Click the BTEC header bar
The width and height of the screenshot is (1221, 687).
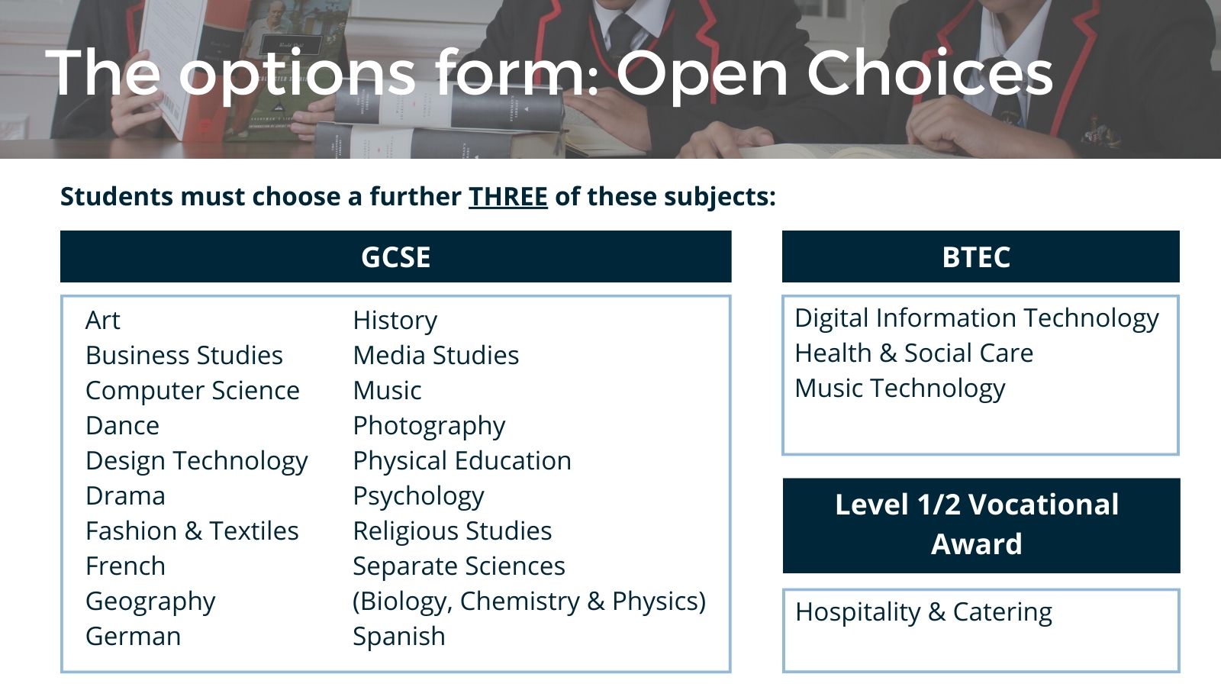(981, 256)
